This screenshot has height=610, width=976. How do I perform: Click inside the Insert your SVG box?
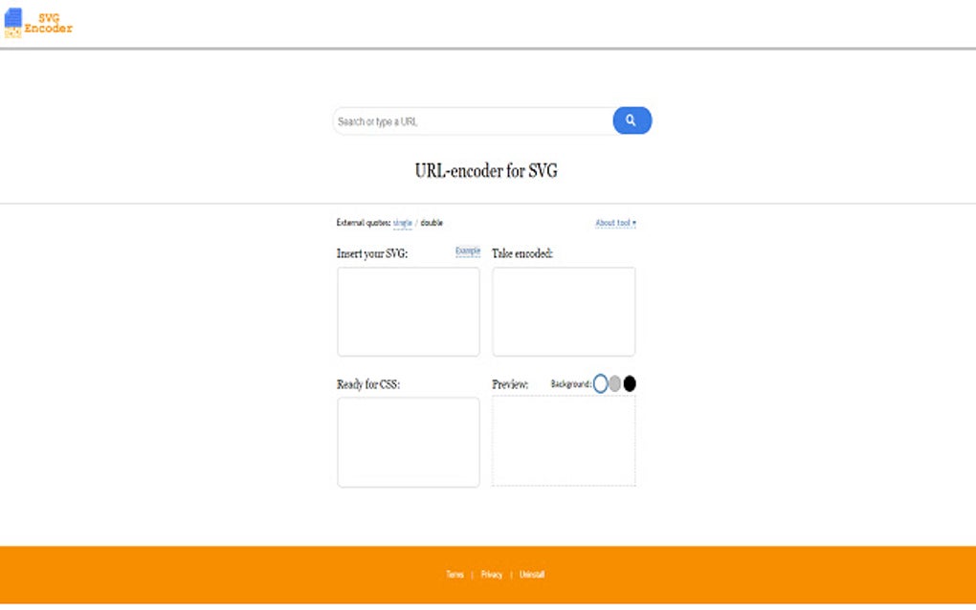coord(408,311)
